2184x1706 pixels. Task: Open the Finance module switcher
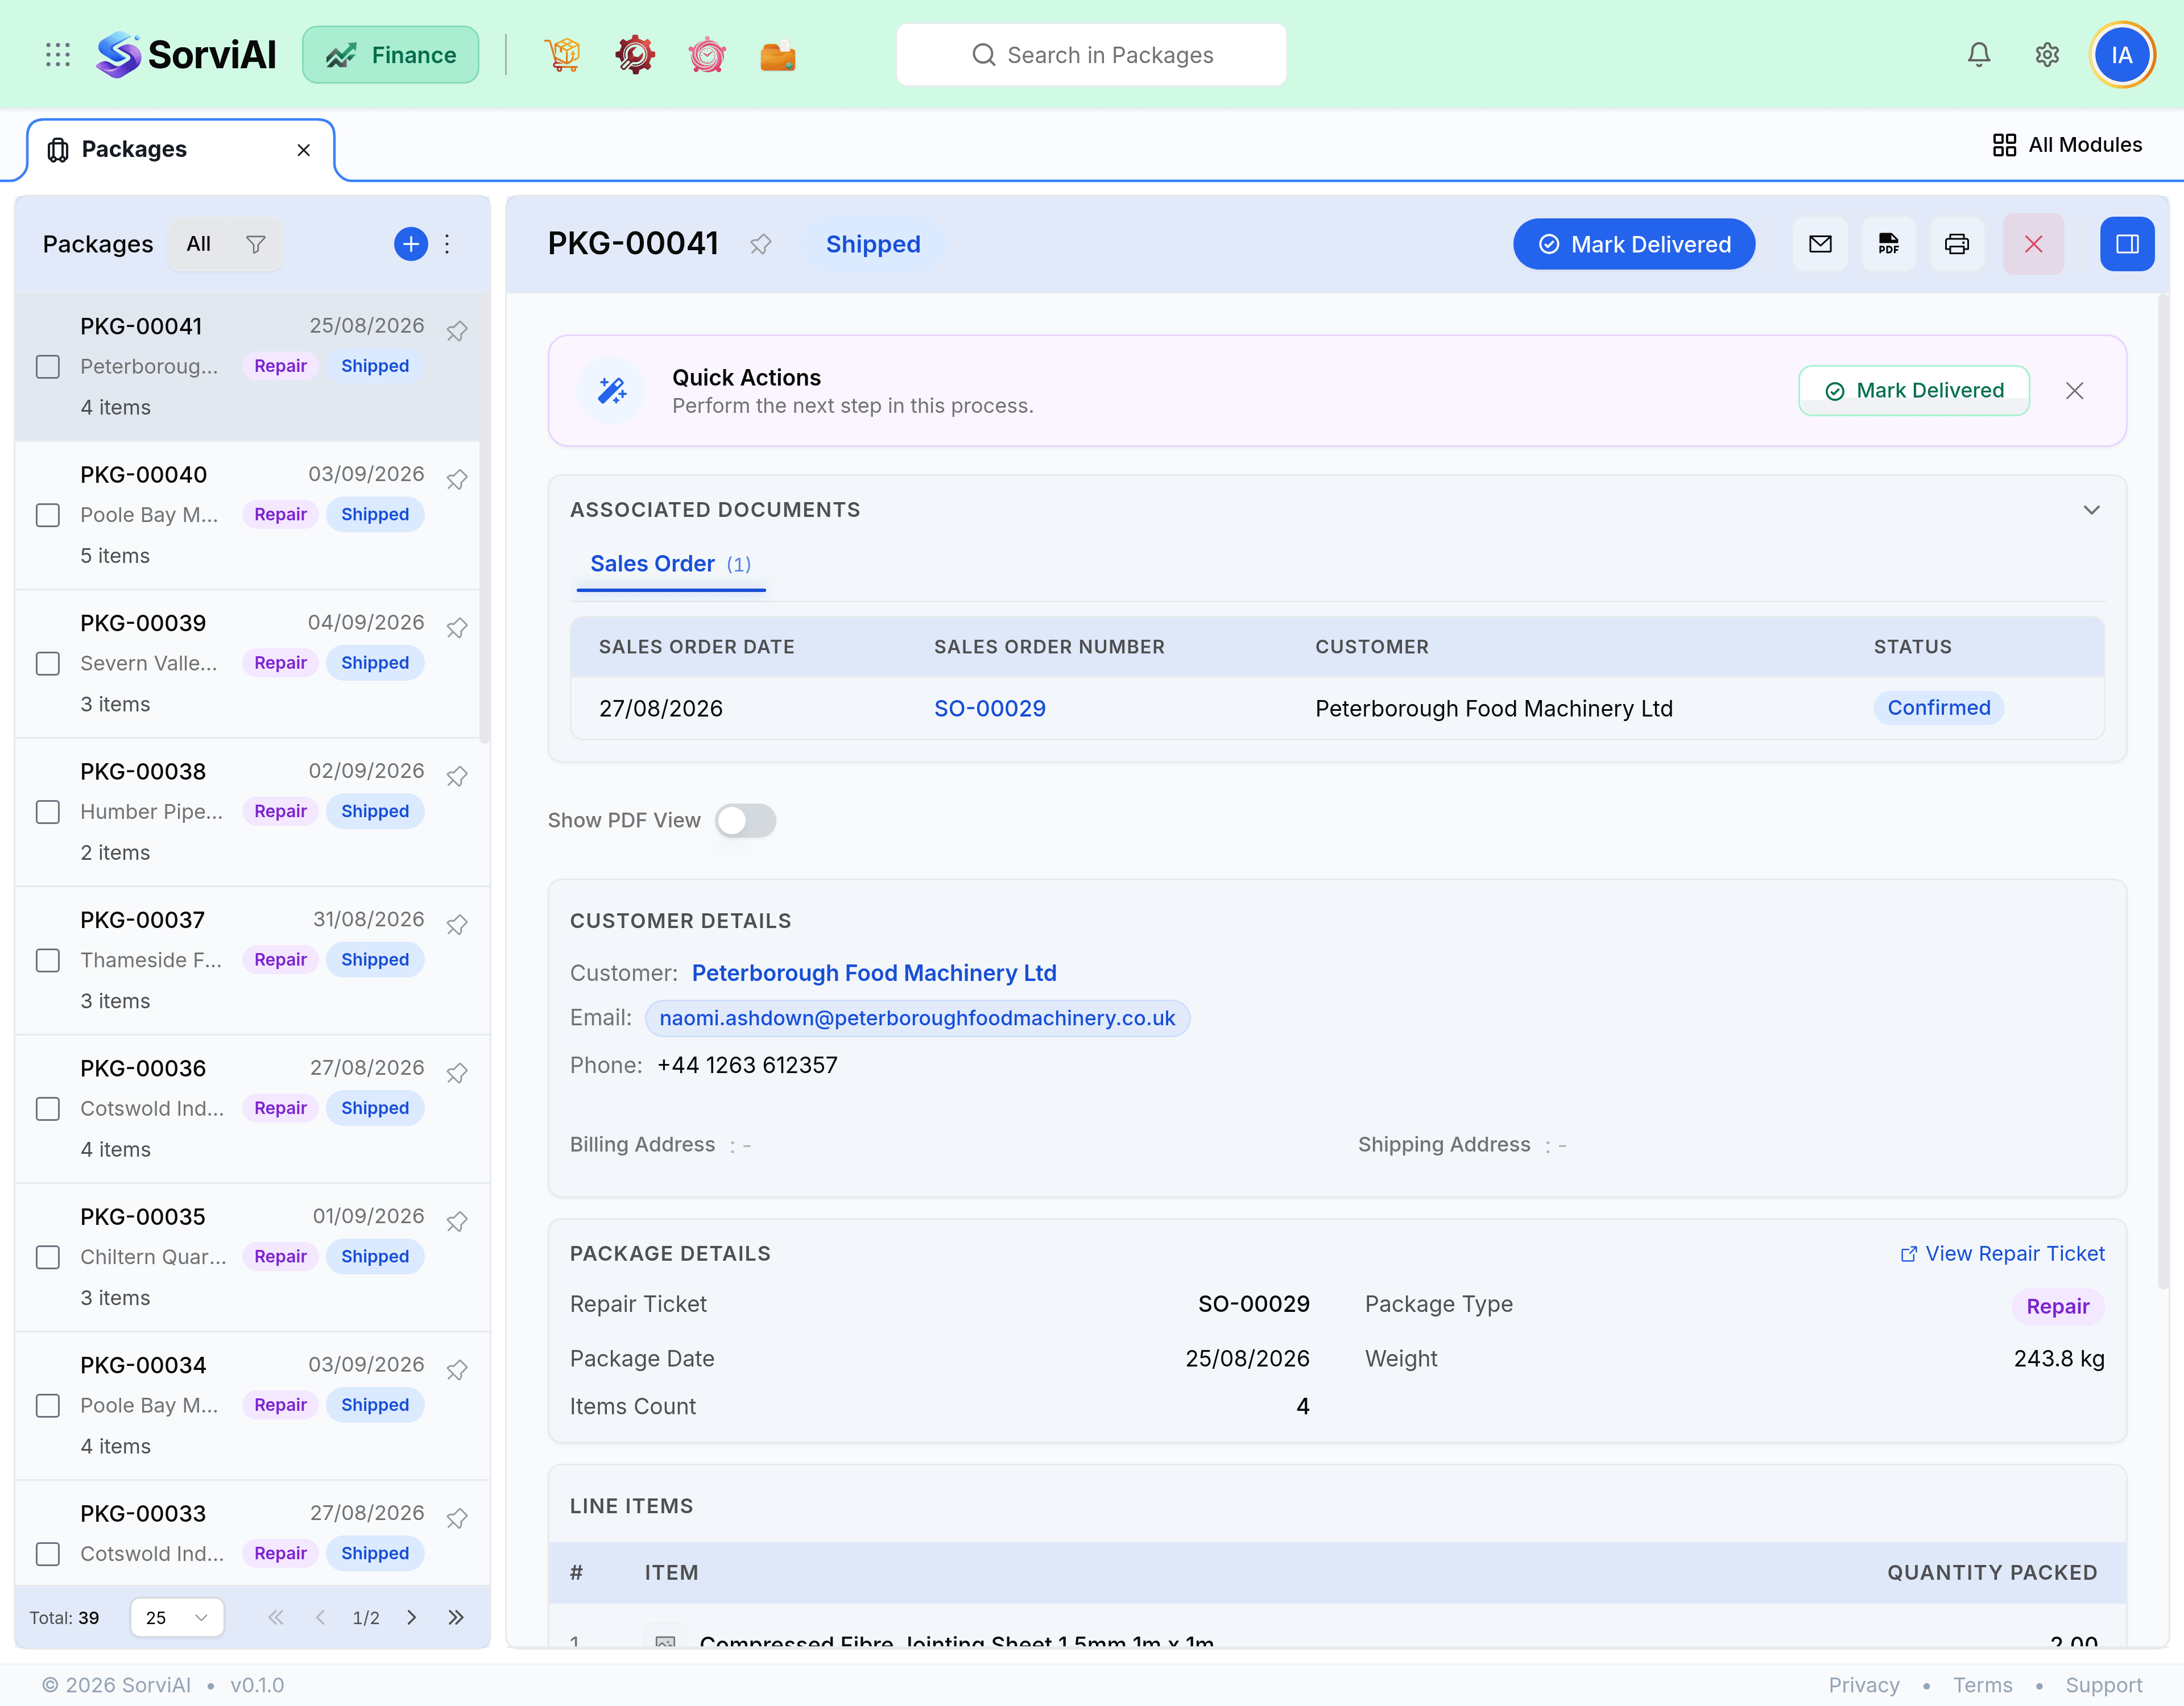[391, 55]
